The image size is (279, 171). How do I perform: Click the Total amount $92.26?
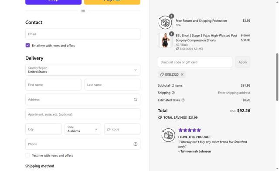point(244,111)
